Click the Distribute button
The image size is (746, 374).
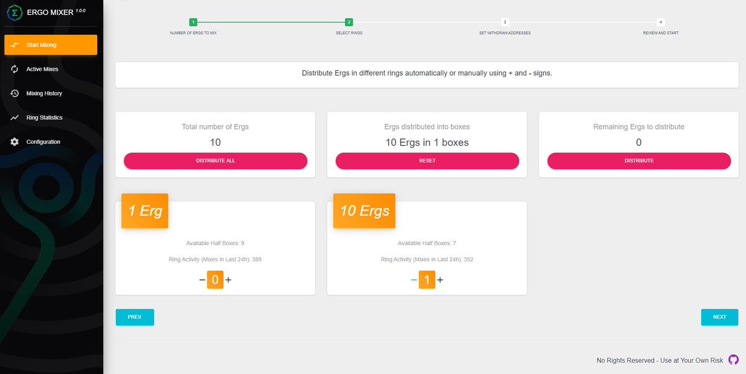639,161
